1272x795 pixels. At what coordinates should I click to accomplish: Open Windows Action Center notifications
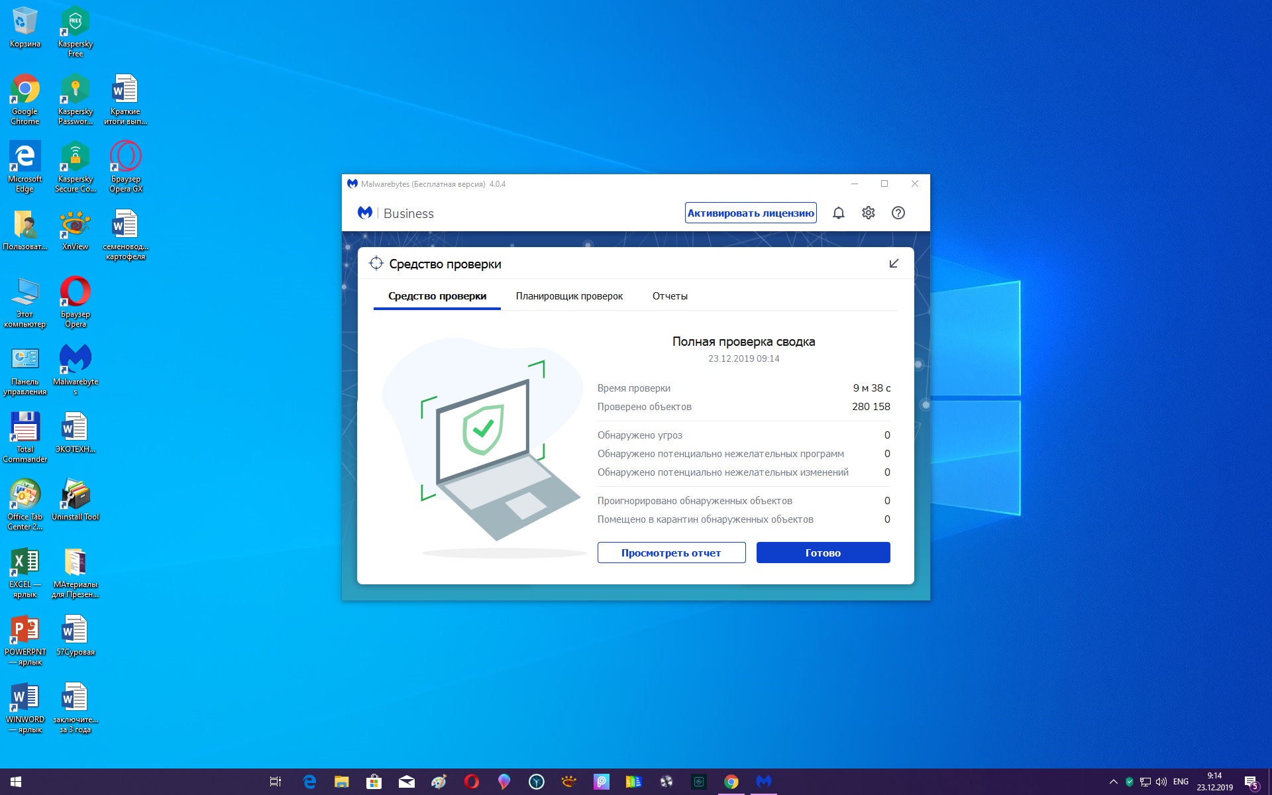pos(1251,782)
